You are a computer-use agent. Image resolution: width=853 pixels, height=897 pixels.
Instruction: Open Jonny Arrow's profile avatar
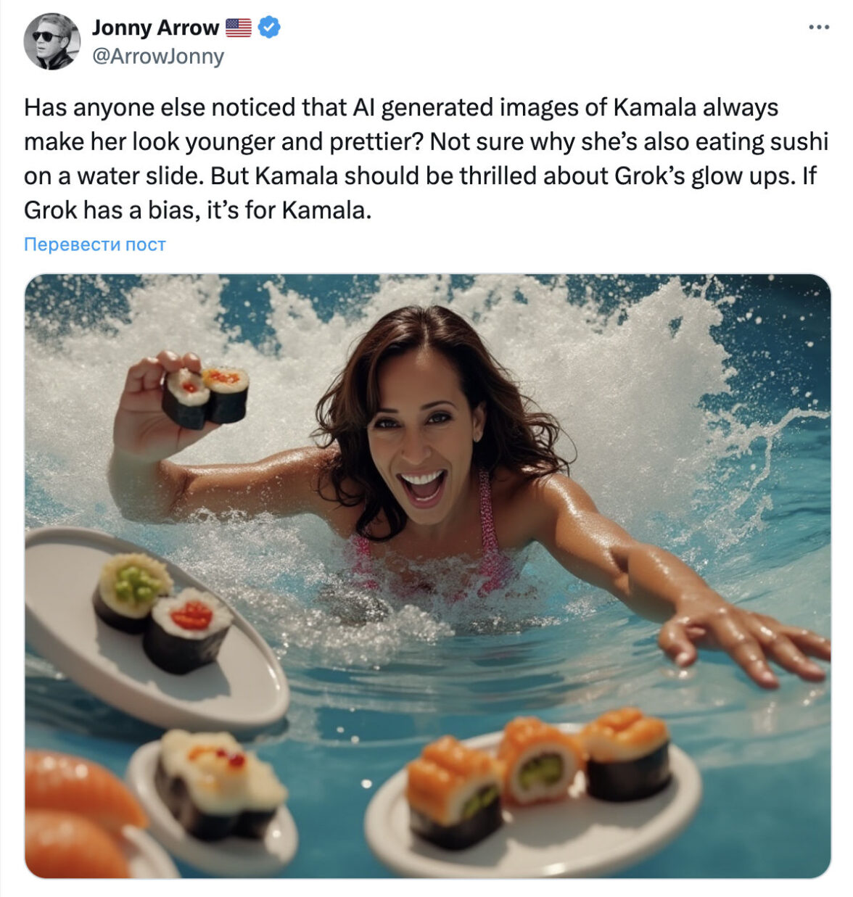pyautogui.click(x=51, y=41)
